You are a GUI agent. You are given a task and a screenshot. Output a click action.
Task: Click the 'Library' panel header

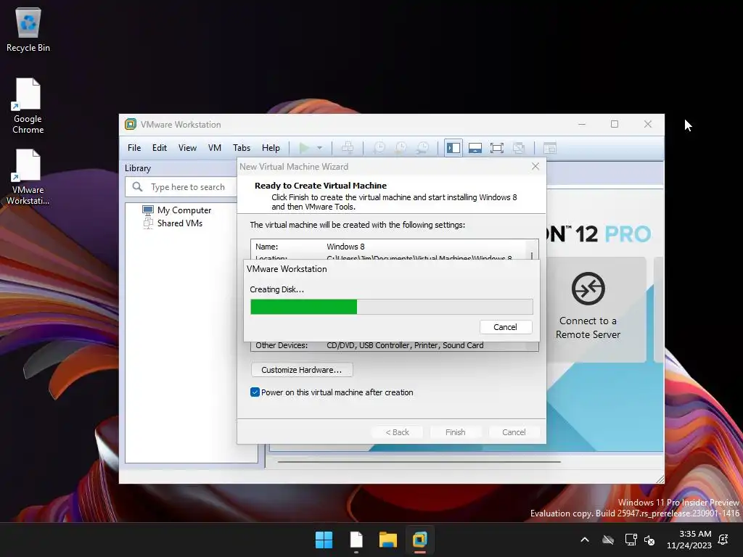coord(138,168)
